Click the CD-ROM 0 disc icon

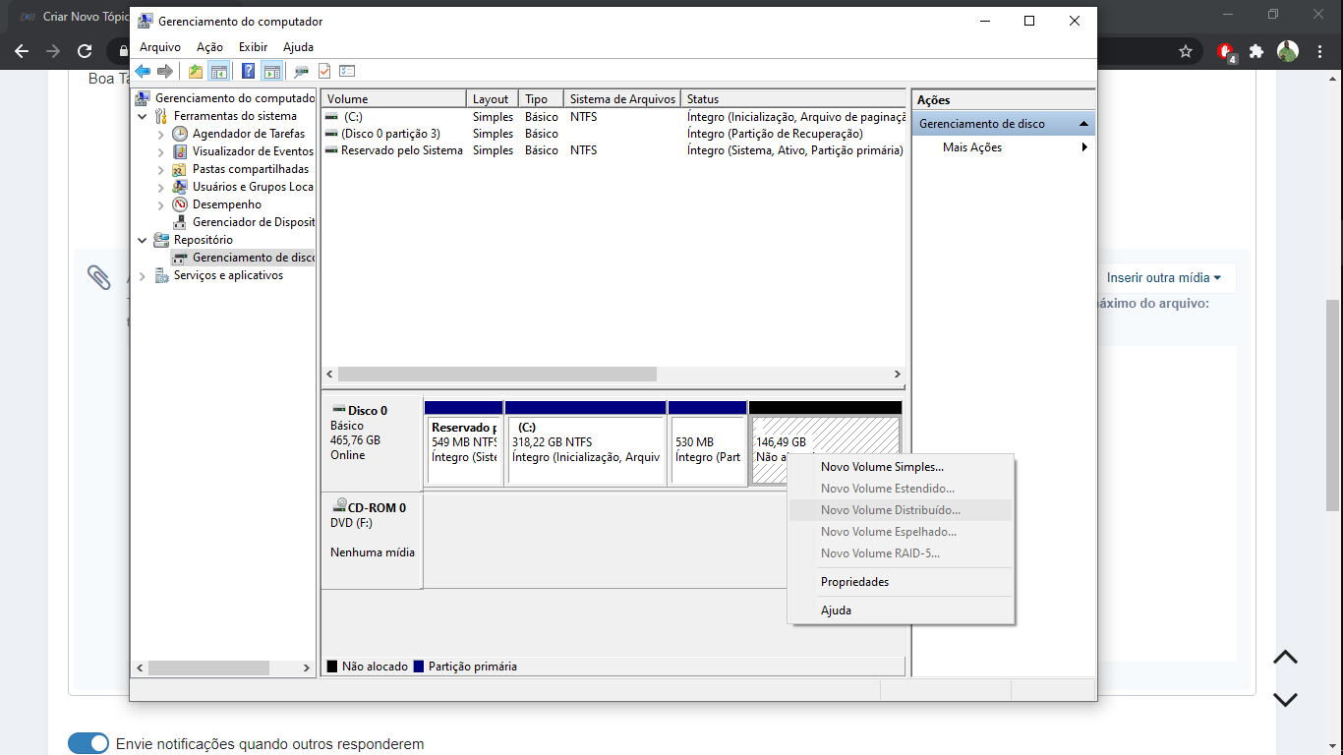pos(339,507)
